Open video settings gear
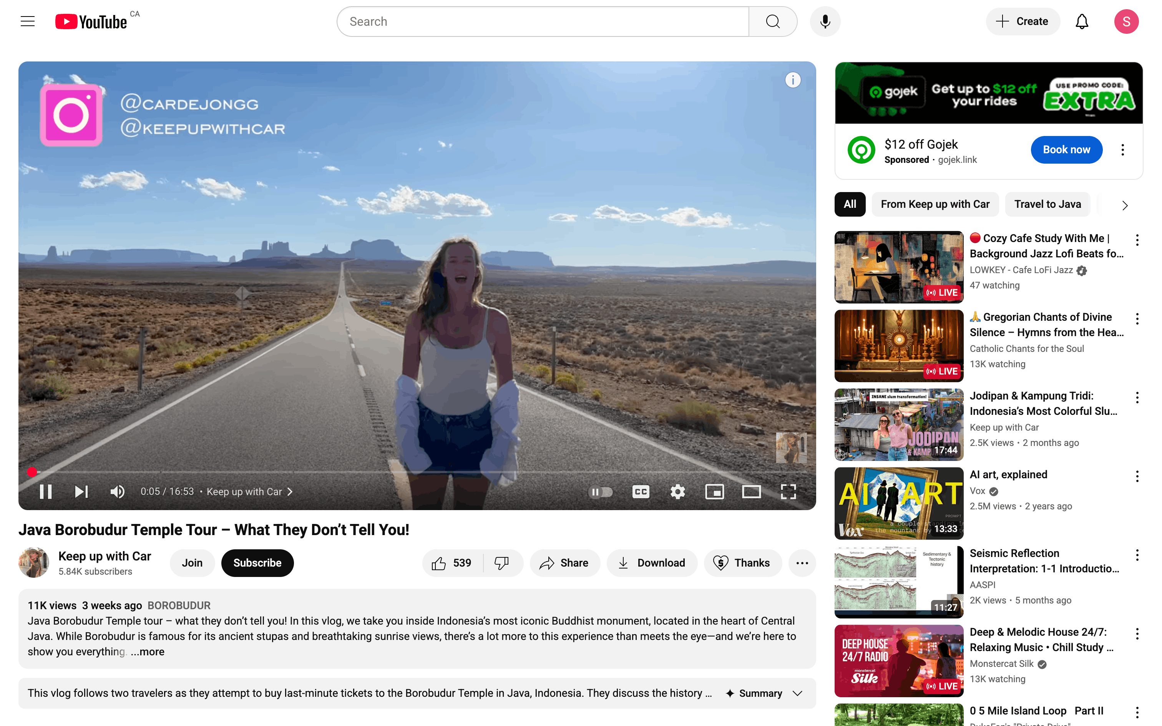Viewport: 1162px width, 726px height. click(x=677, y=491)
